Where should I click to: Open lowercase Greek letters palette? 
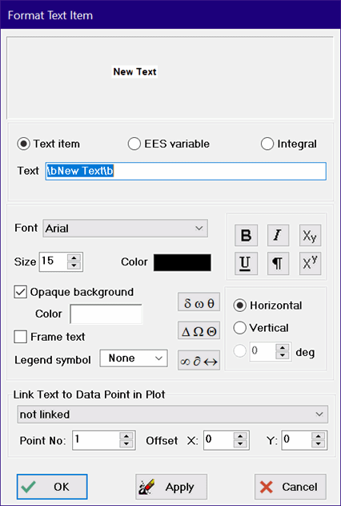click(x=199, y=302)
